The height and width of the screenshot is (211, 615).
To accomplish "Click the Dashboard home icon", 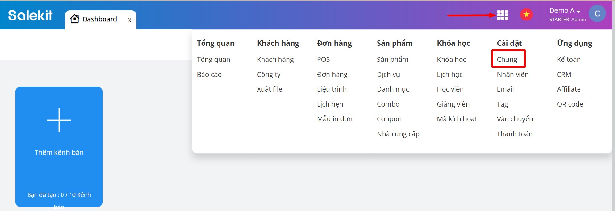I will [74, 19].
